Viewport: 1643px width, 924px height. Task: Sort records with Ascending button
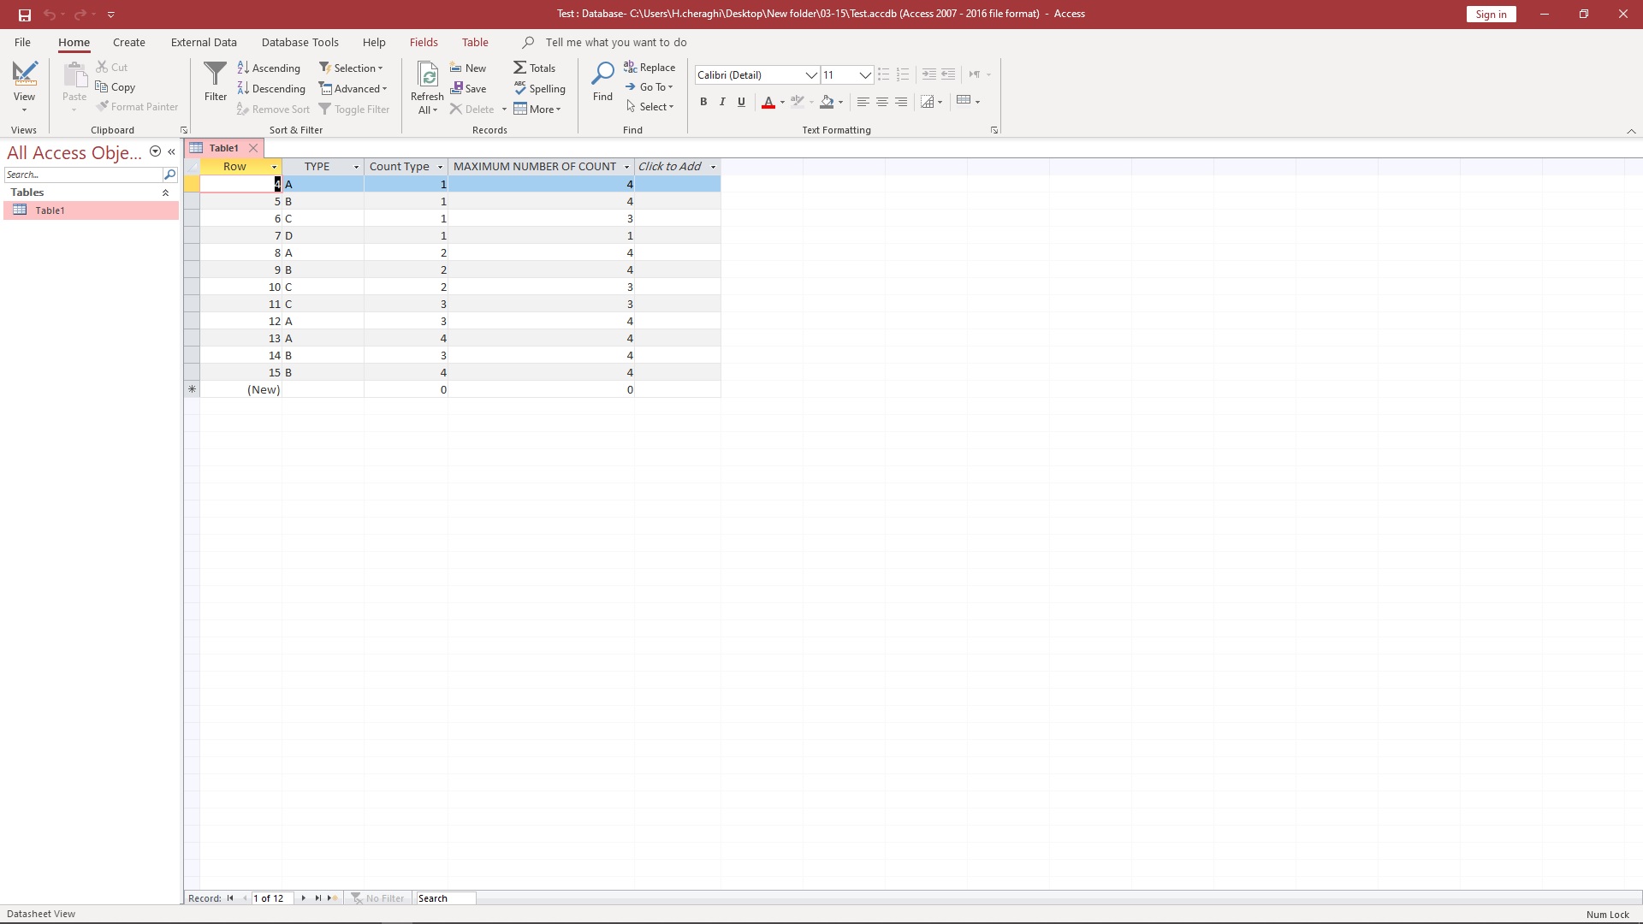pyautogui.click(x=269, y=68)
